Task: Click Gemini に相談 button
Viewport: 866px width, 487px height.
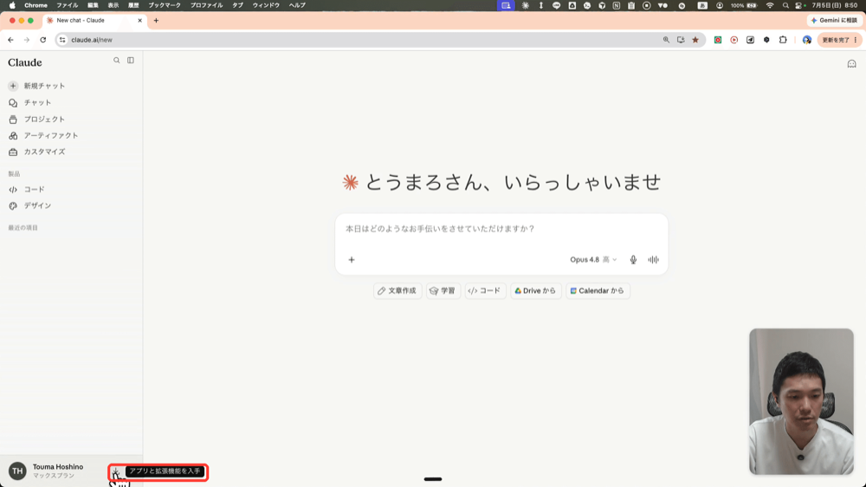Action: pos(834,21)
